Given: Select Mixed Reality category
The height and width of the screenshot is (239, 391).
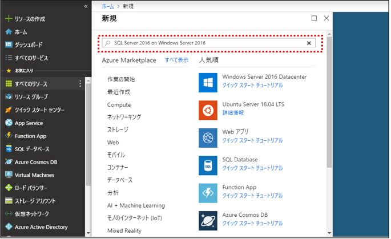Looking at the screenshot, I should (x=124, y=231).
